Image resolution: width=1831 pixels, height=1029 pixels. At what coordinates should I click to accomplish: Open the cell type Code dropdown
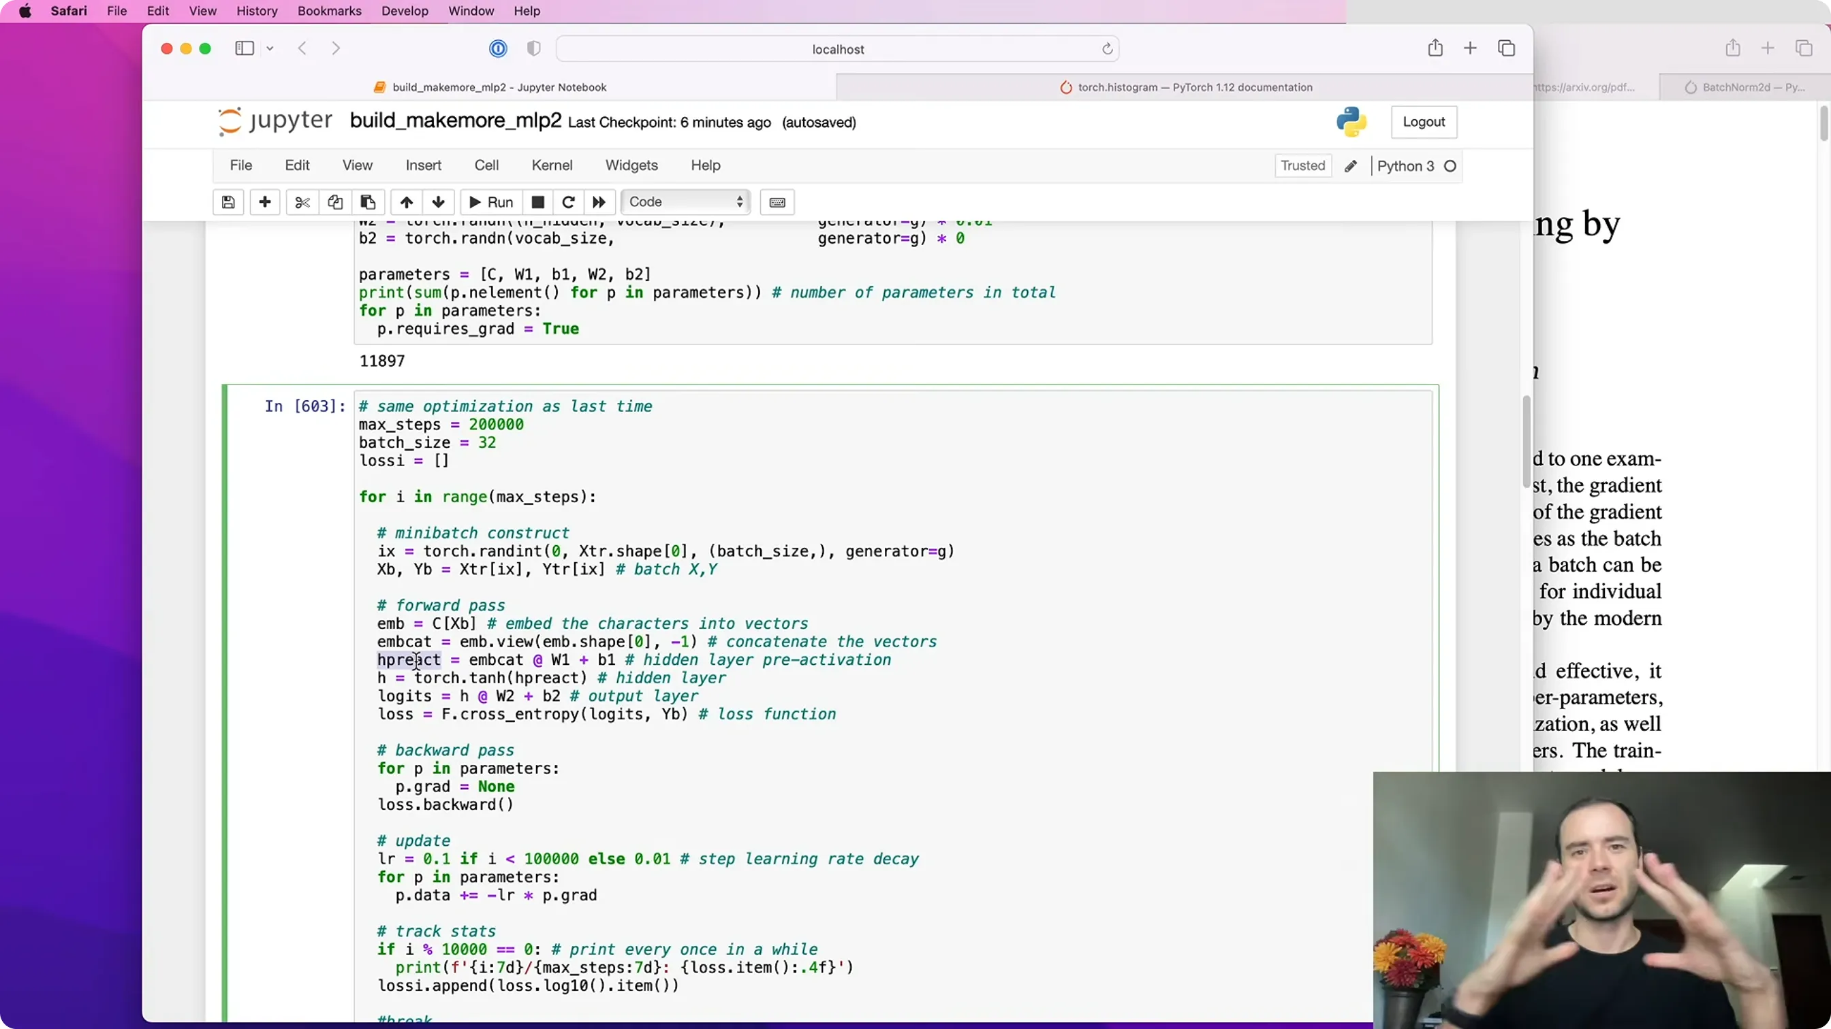(x=685, y=202)
